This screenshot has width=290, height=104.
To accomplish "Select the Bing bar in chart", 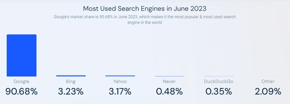I will point(71,76).
